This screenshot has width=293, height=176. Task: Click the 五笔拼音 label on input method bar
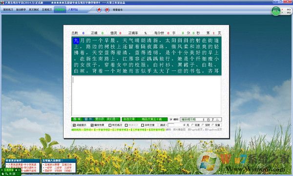(9, 170)
